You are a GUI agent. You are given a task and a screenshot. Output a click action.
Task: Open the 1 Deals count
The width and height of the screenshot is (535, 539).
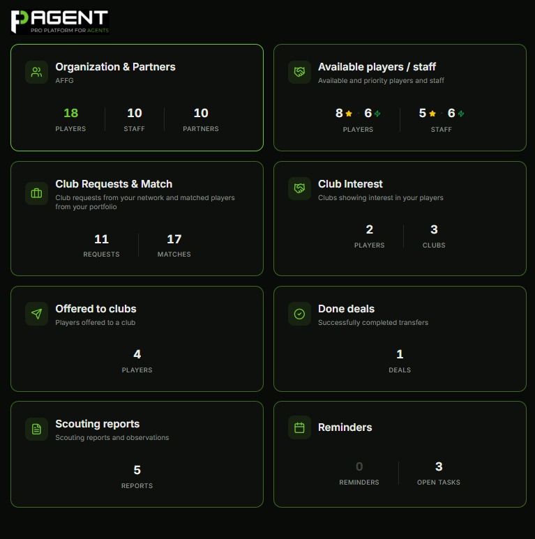pyautogui.click(x=400, y=360)
